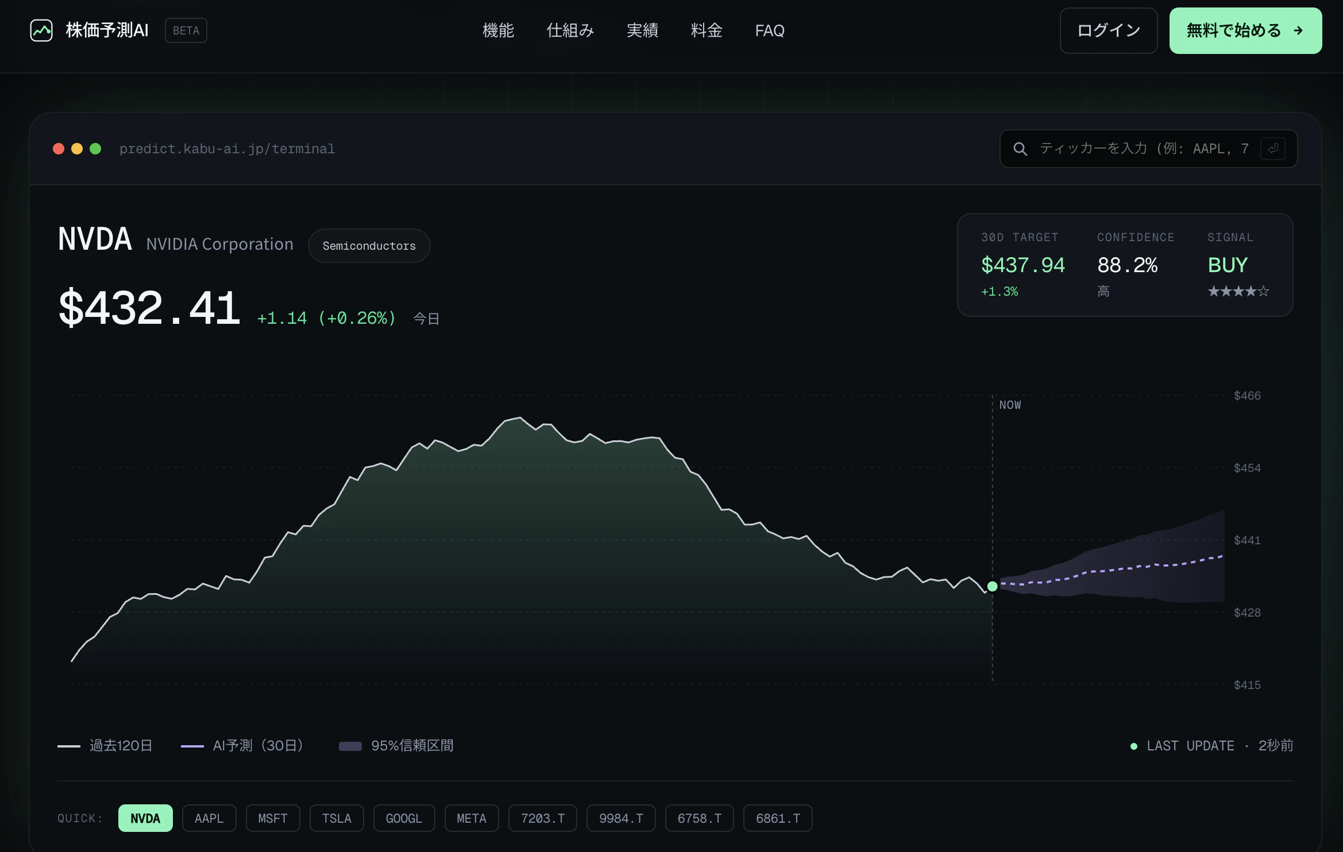
Task: Click the 95%信頼区間 legend swatch
Action: click(350, 746)
